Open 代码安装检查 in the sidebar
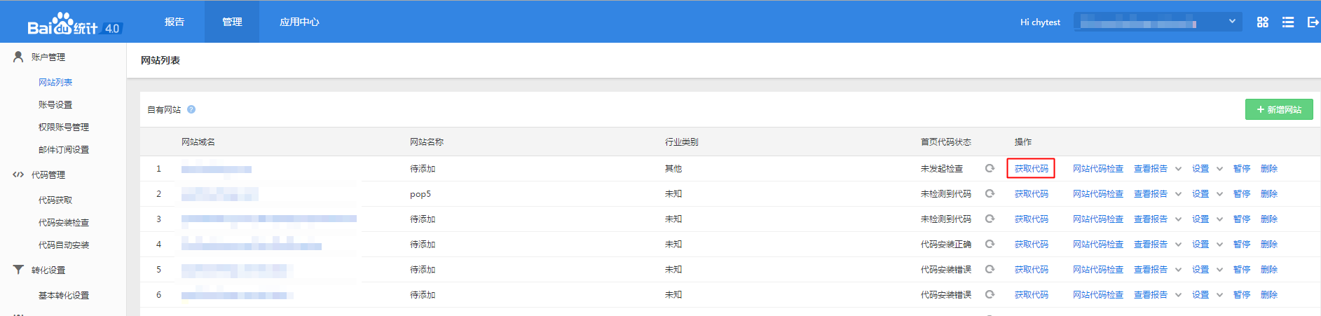 click(x=63, y=222)
